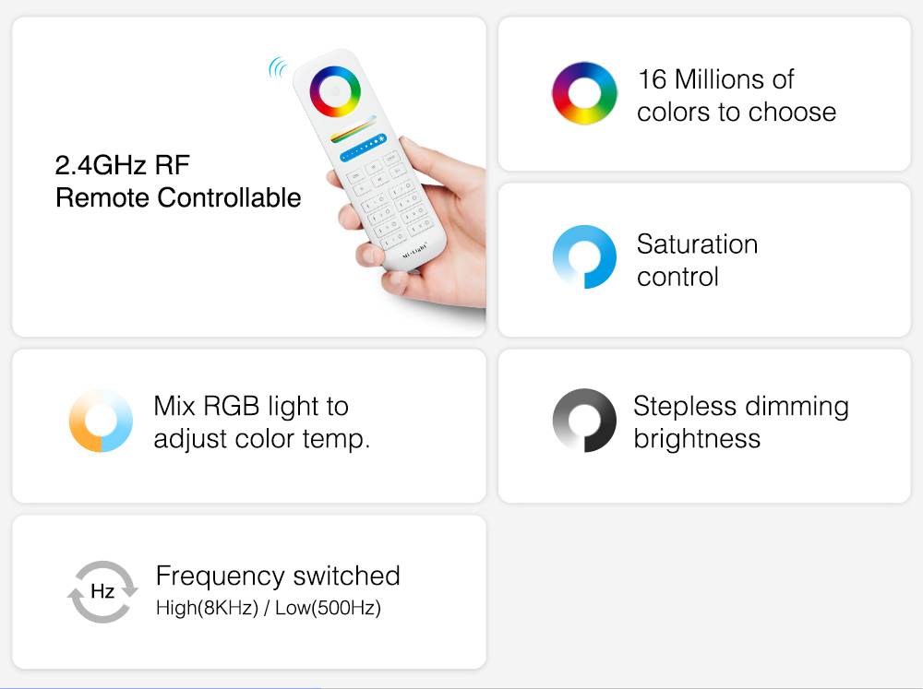
Task: Click the black stepless dimming ring icon
Action: (584, 420)
